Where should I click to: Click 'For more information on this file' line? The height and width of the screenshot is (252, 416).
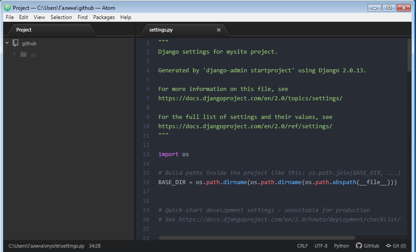pos(223,89)
